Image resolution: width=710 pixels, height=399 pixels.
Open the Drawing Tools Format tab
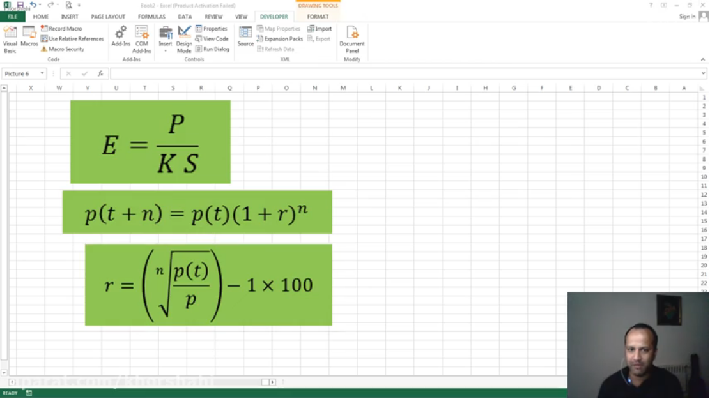318,17
